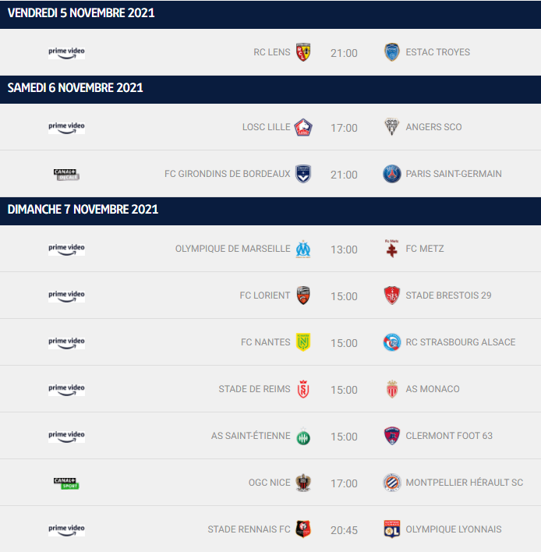
Task: Click the Olympique de Marseille logo
Action: click(x=303, y=249)
